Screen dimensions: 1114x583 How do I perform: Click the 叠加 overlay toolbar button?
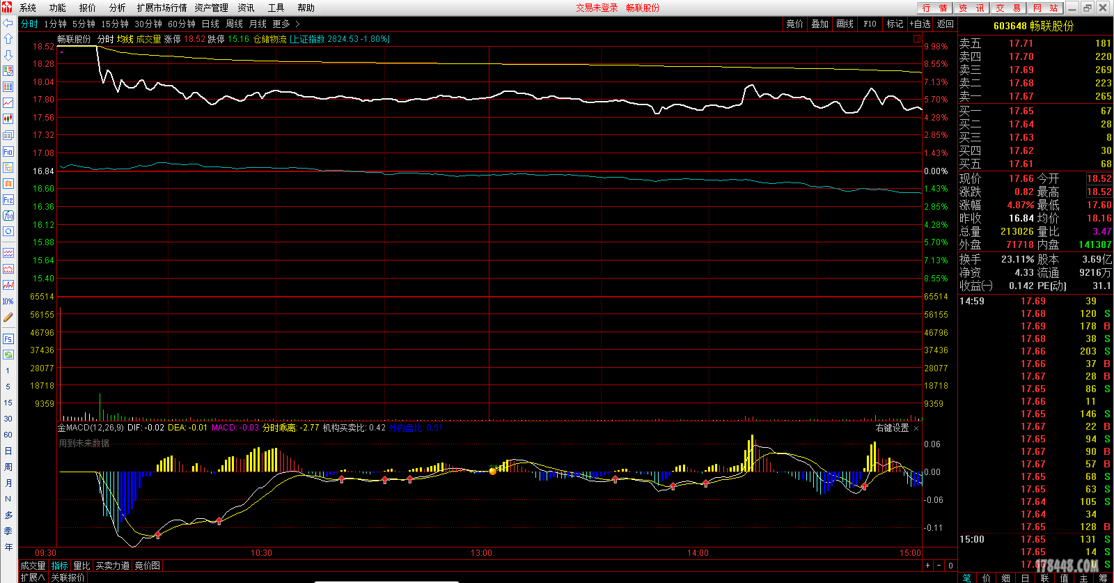[x=819, y=24]
